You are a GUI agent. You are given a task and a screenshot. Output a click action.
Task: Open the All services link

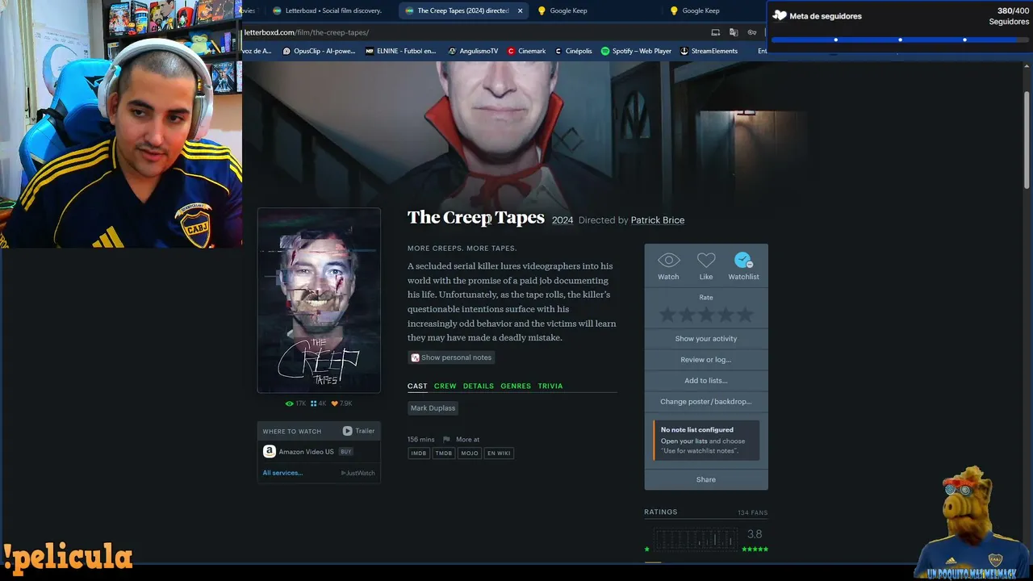pyautogui.click(x=282, y=473)
